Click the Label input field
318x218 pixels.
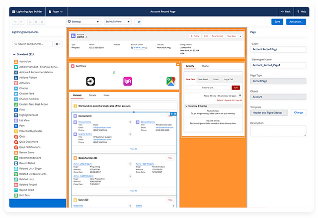point(278,49)
